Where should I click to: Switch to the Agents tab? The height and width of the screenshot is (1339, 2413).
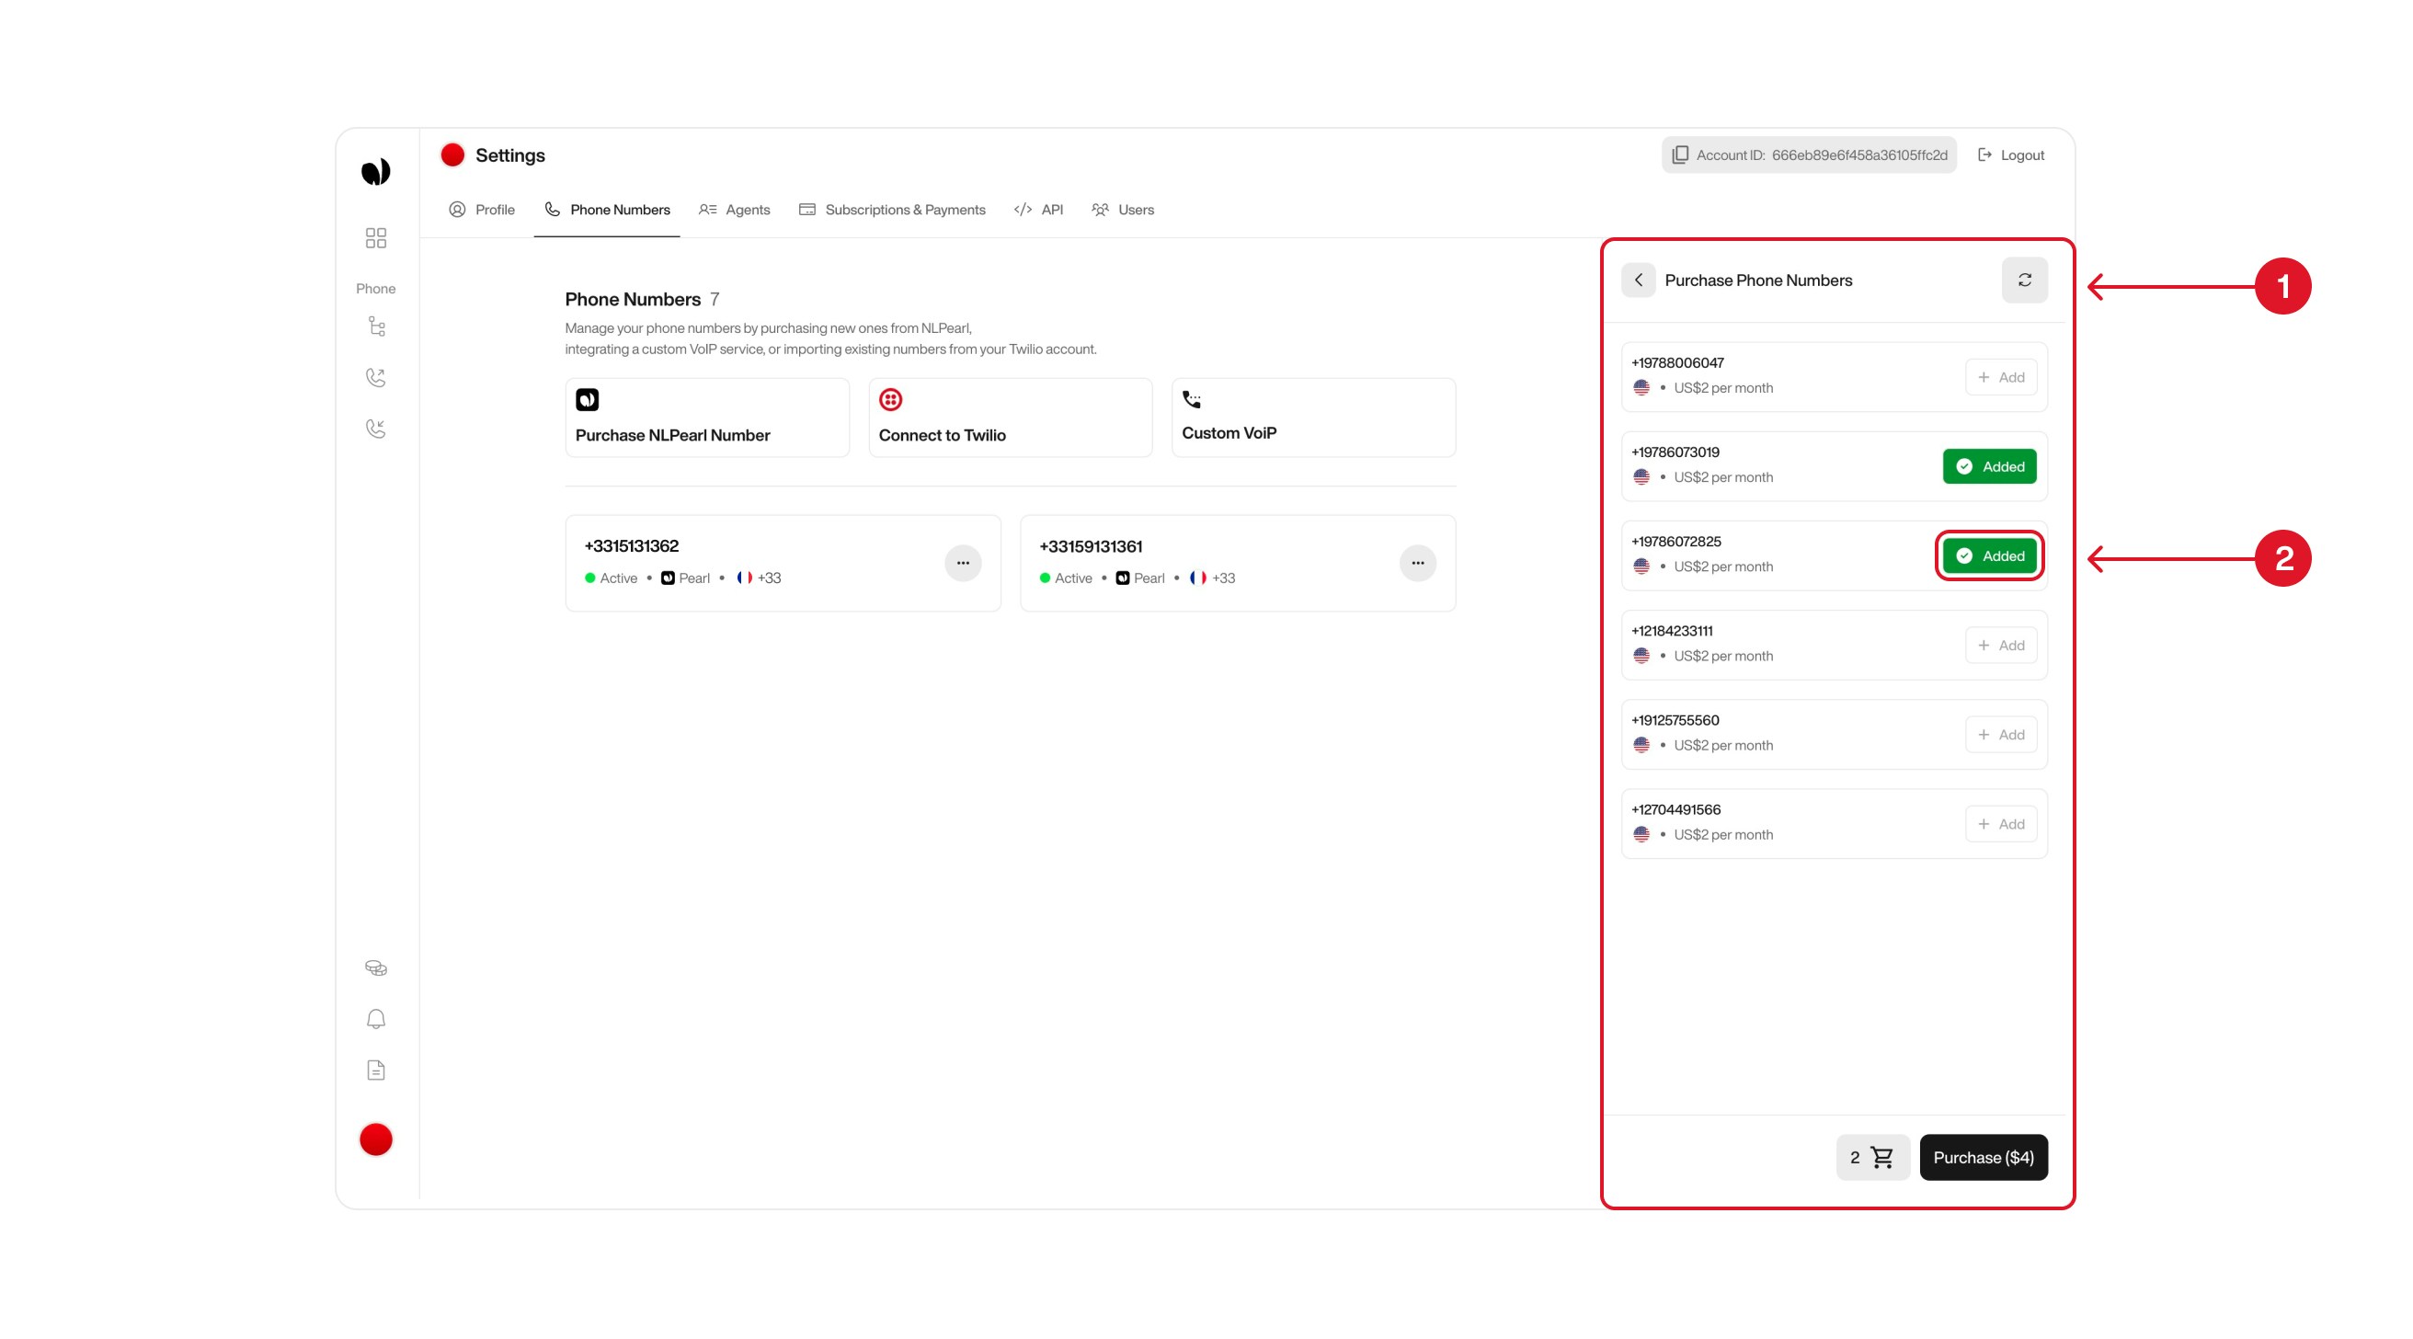click(x=735, y=210)
